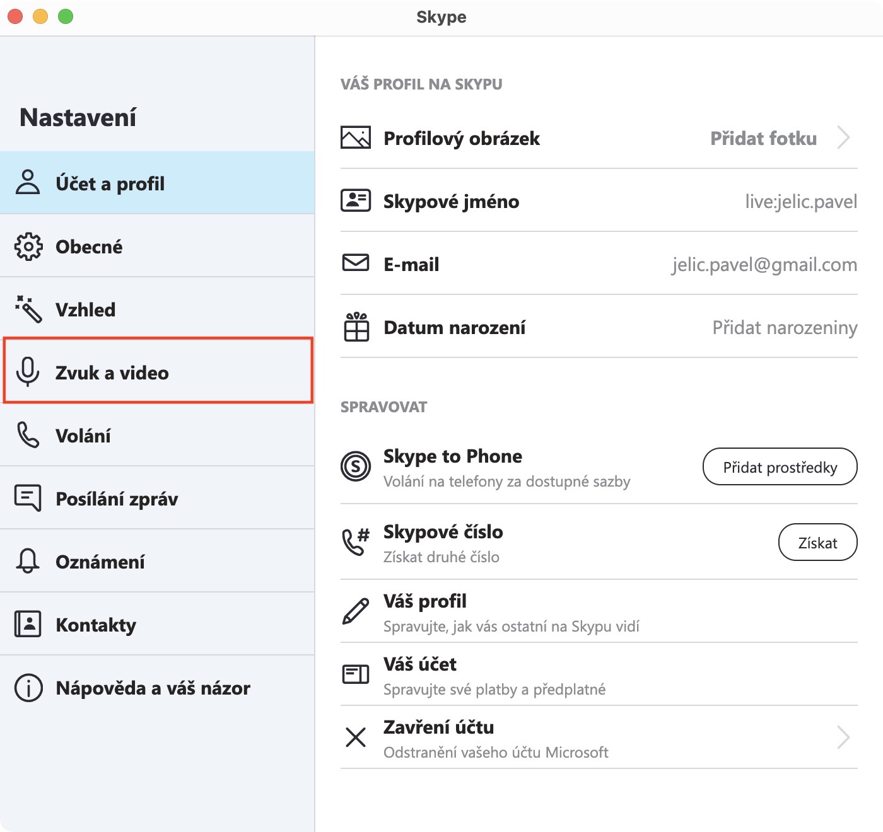Open Váš účet payments and subscriptions row
This screenshot has height=832, width=883.
[x=494, y=675]
